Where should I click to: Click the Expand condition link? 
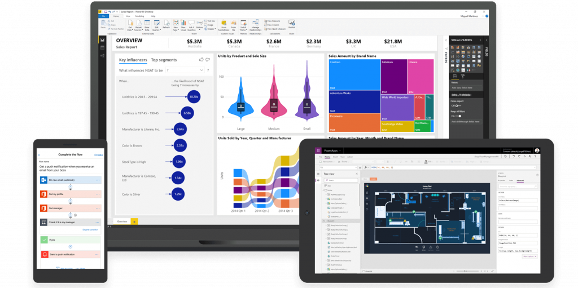(91, 229)
